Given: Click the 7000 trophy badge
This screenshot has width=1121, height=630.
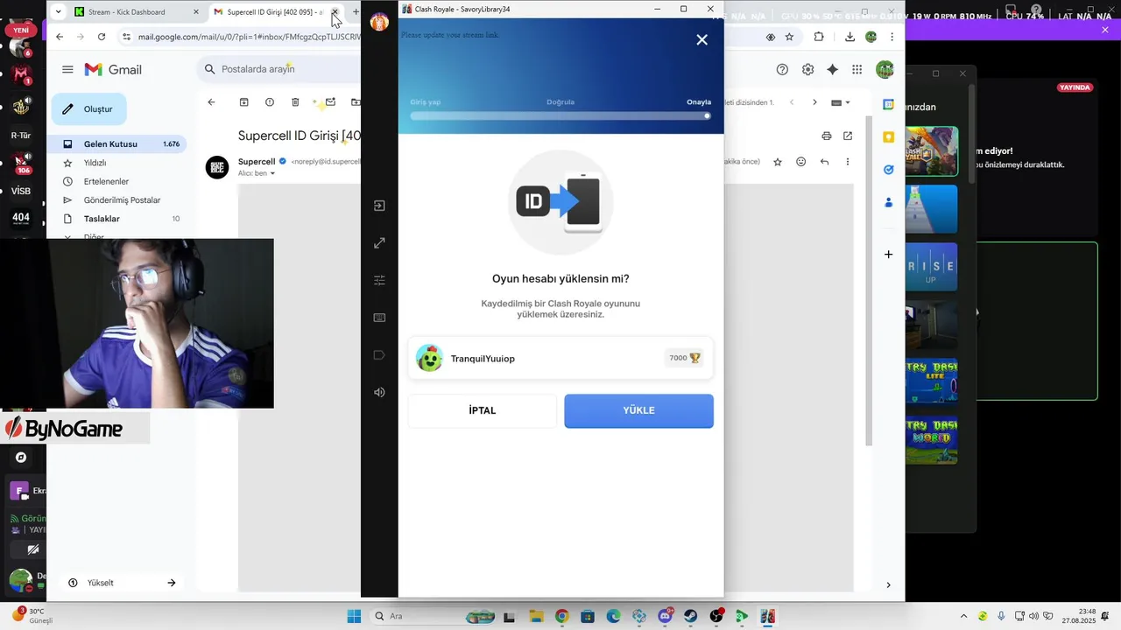Looking at the screenshot, I should [x=684, y=358].
